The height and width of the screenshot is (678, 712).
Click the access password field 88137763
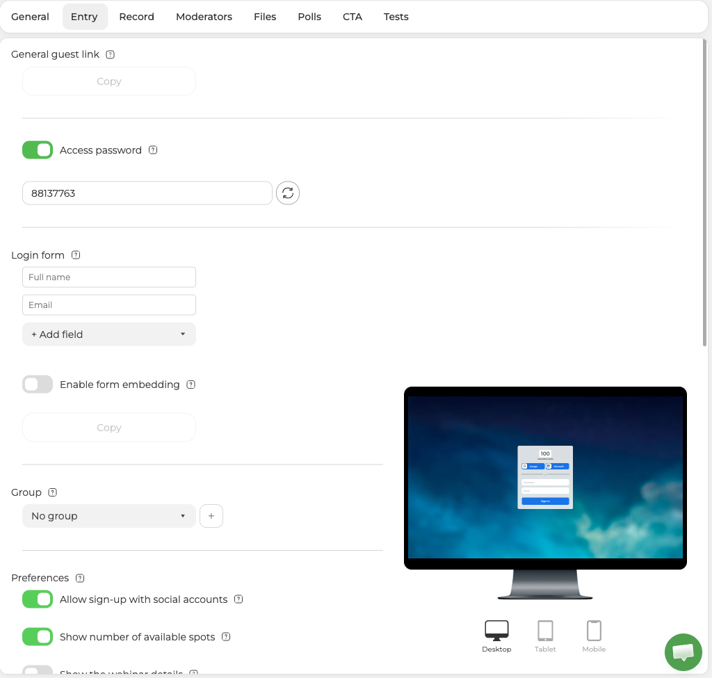147,193
